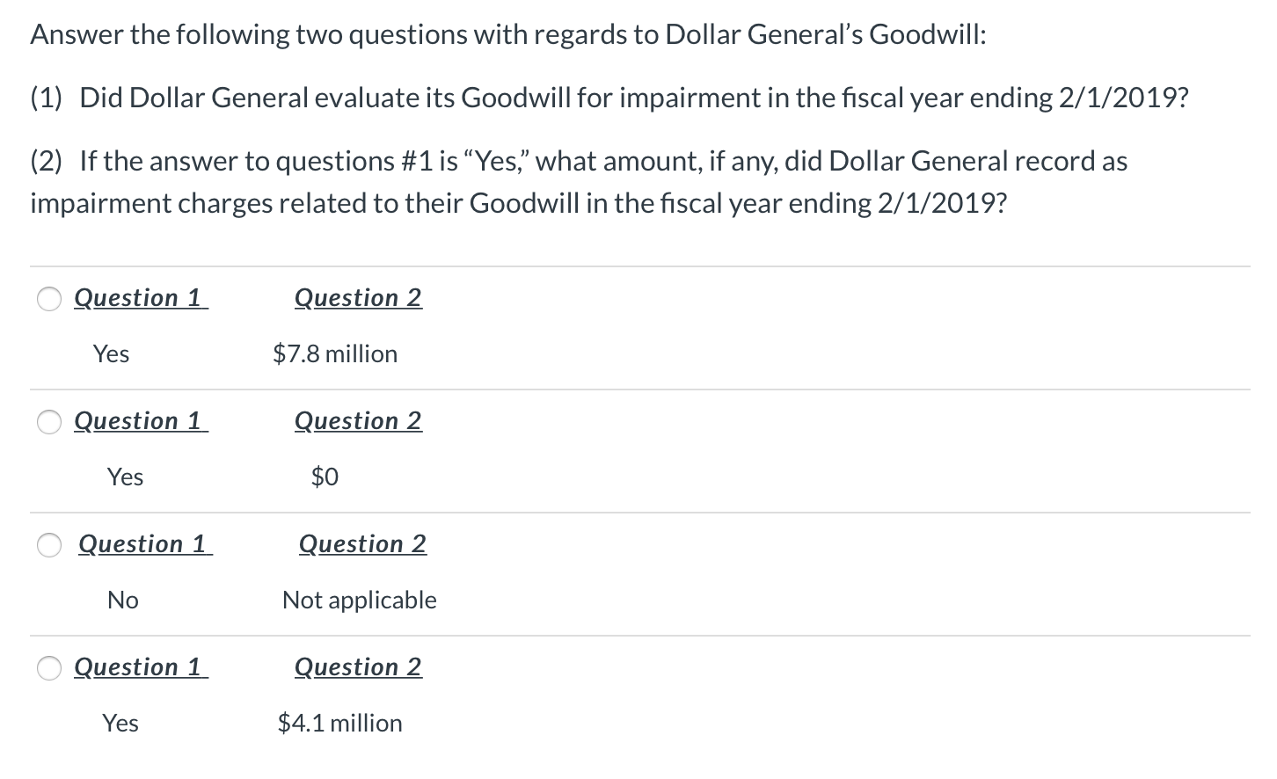Click the first Question 2 underlined heading
This screenshot has width=1277, height=779.
point(358,297)
